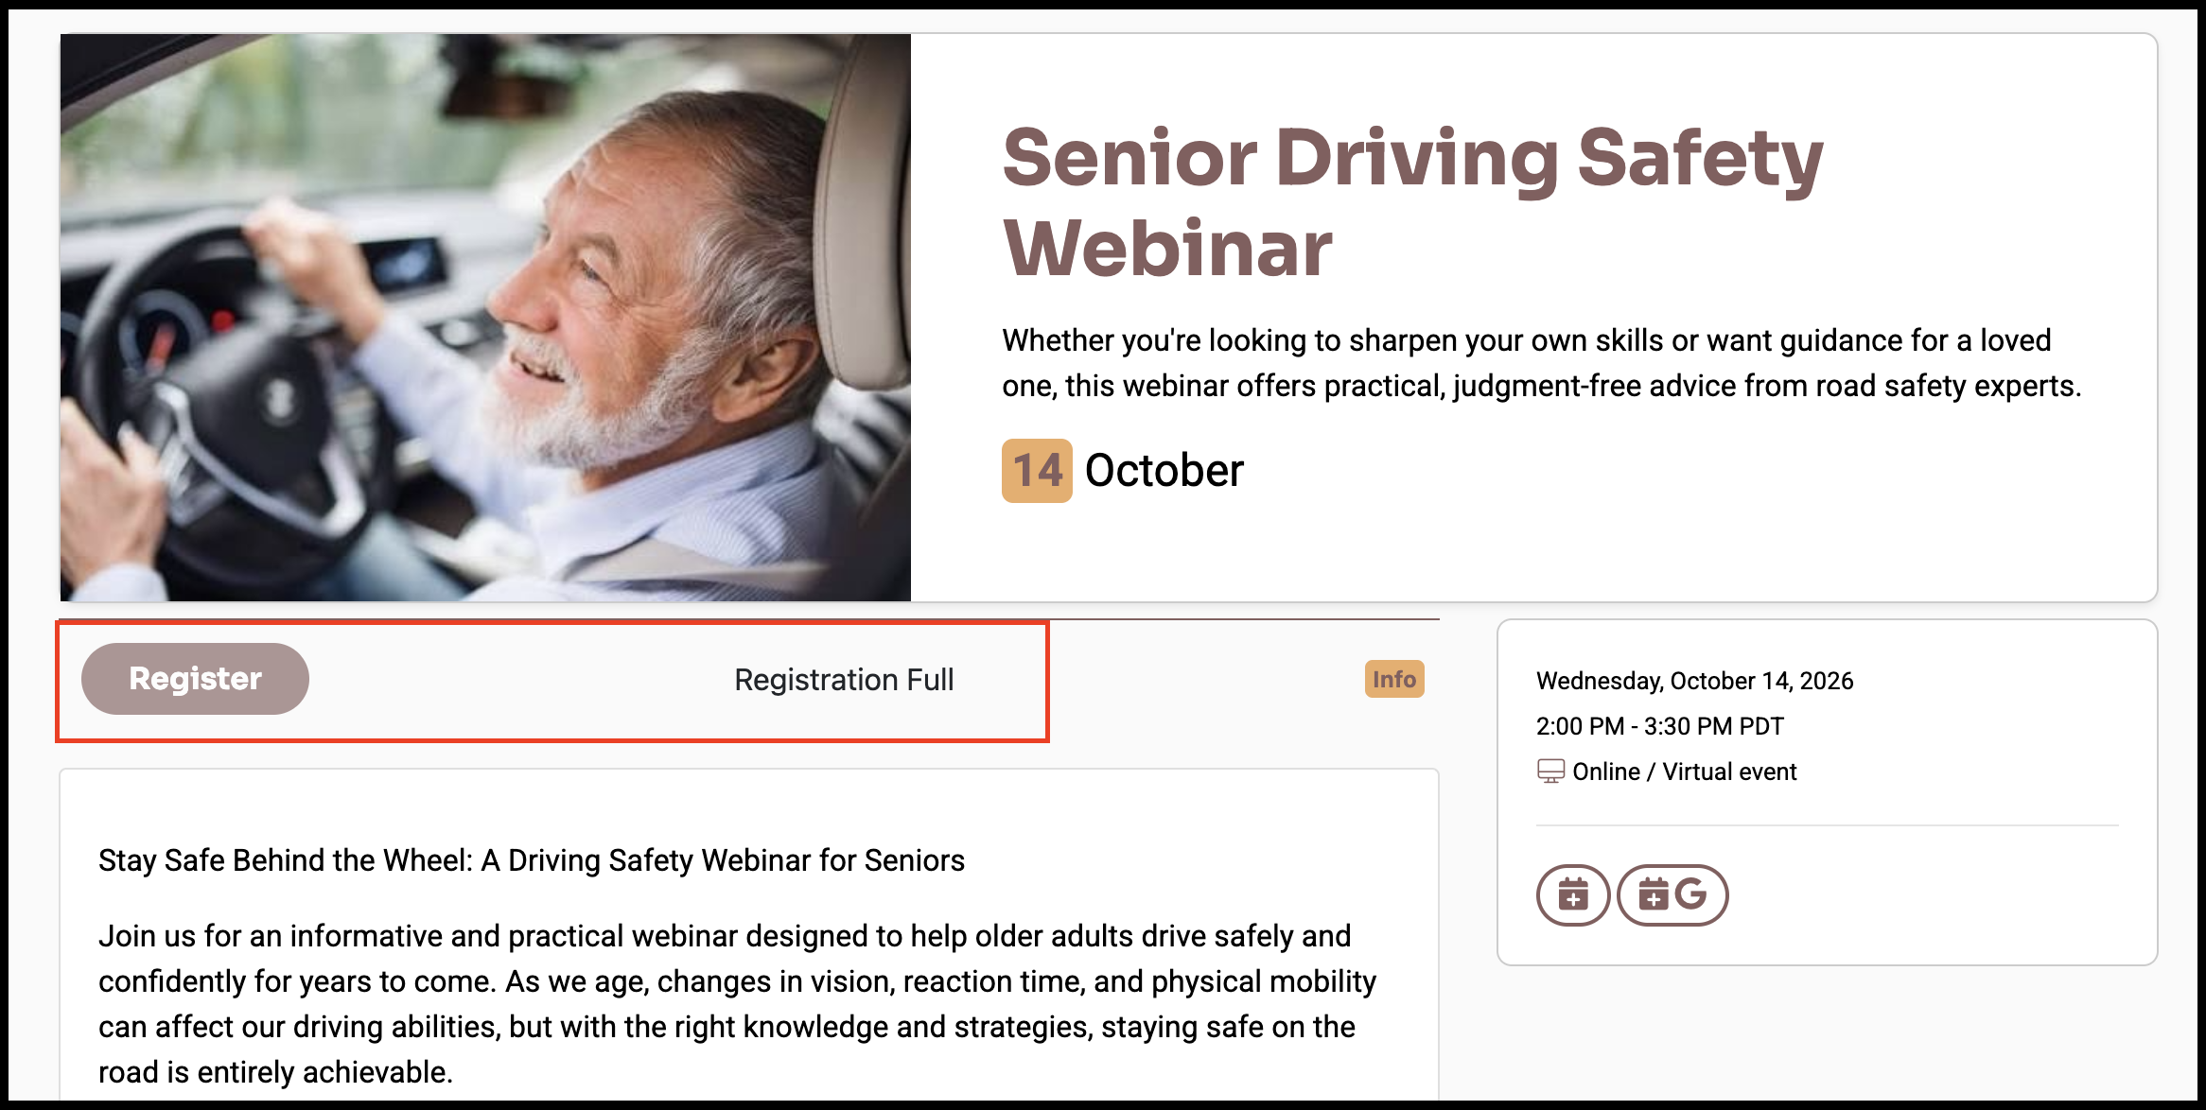Screen dimensions: 2206x1110
Task: Add event to Google Calendar
Action: [x=1672, y=894]
